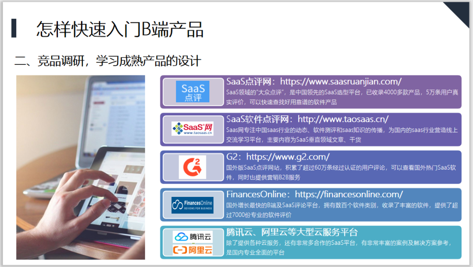Click the G2 description about 60万条 reviews
473x267 pixels.
tap(341, 172)
